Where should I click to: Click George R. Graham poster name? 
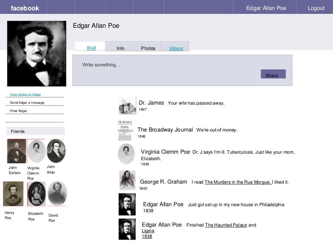click(x=163, y=182)
